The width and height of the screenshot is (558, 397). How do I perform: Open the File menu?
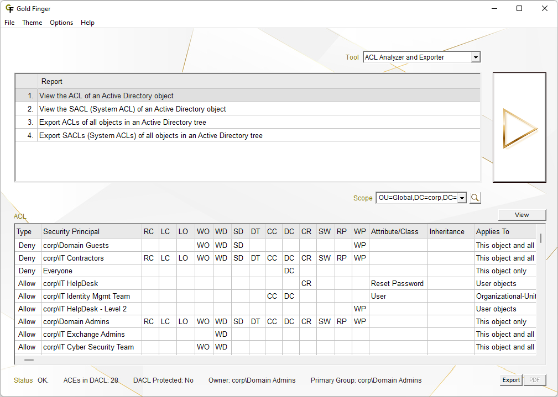[9, 23]
